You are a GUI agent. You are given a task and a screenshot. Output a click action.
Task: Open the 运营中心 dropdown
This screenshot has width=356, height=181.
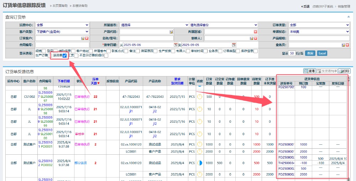click(62, 25)
